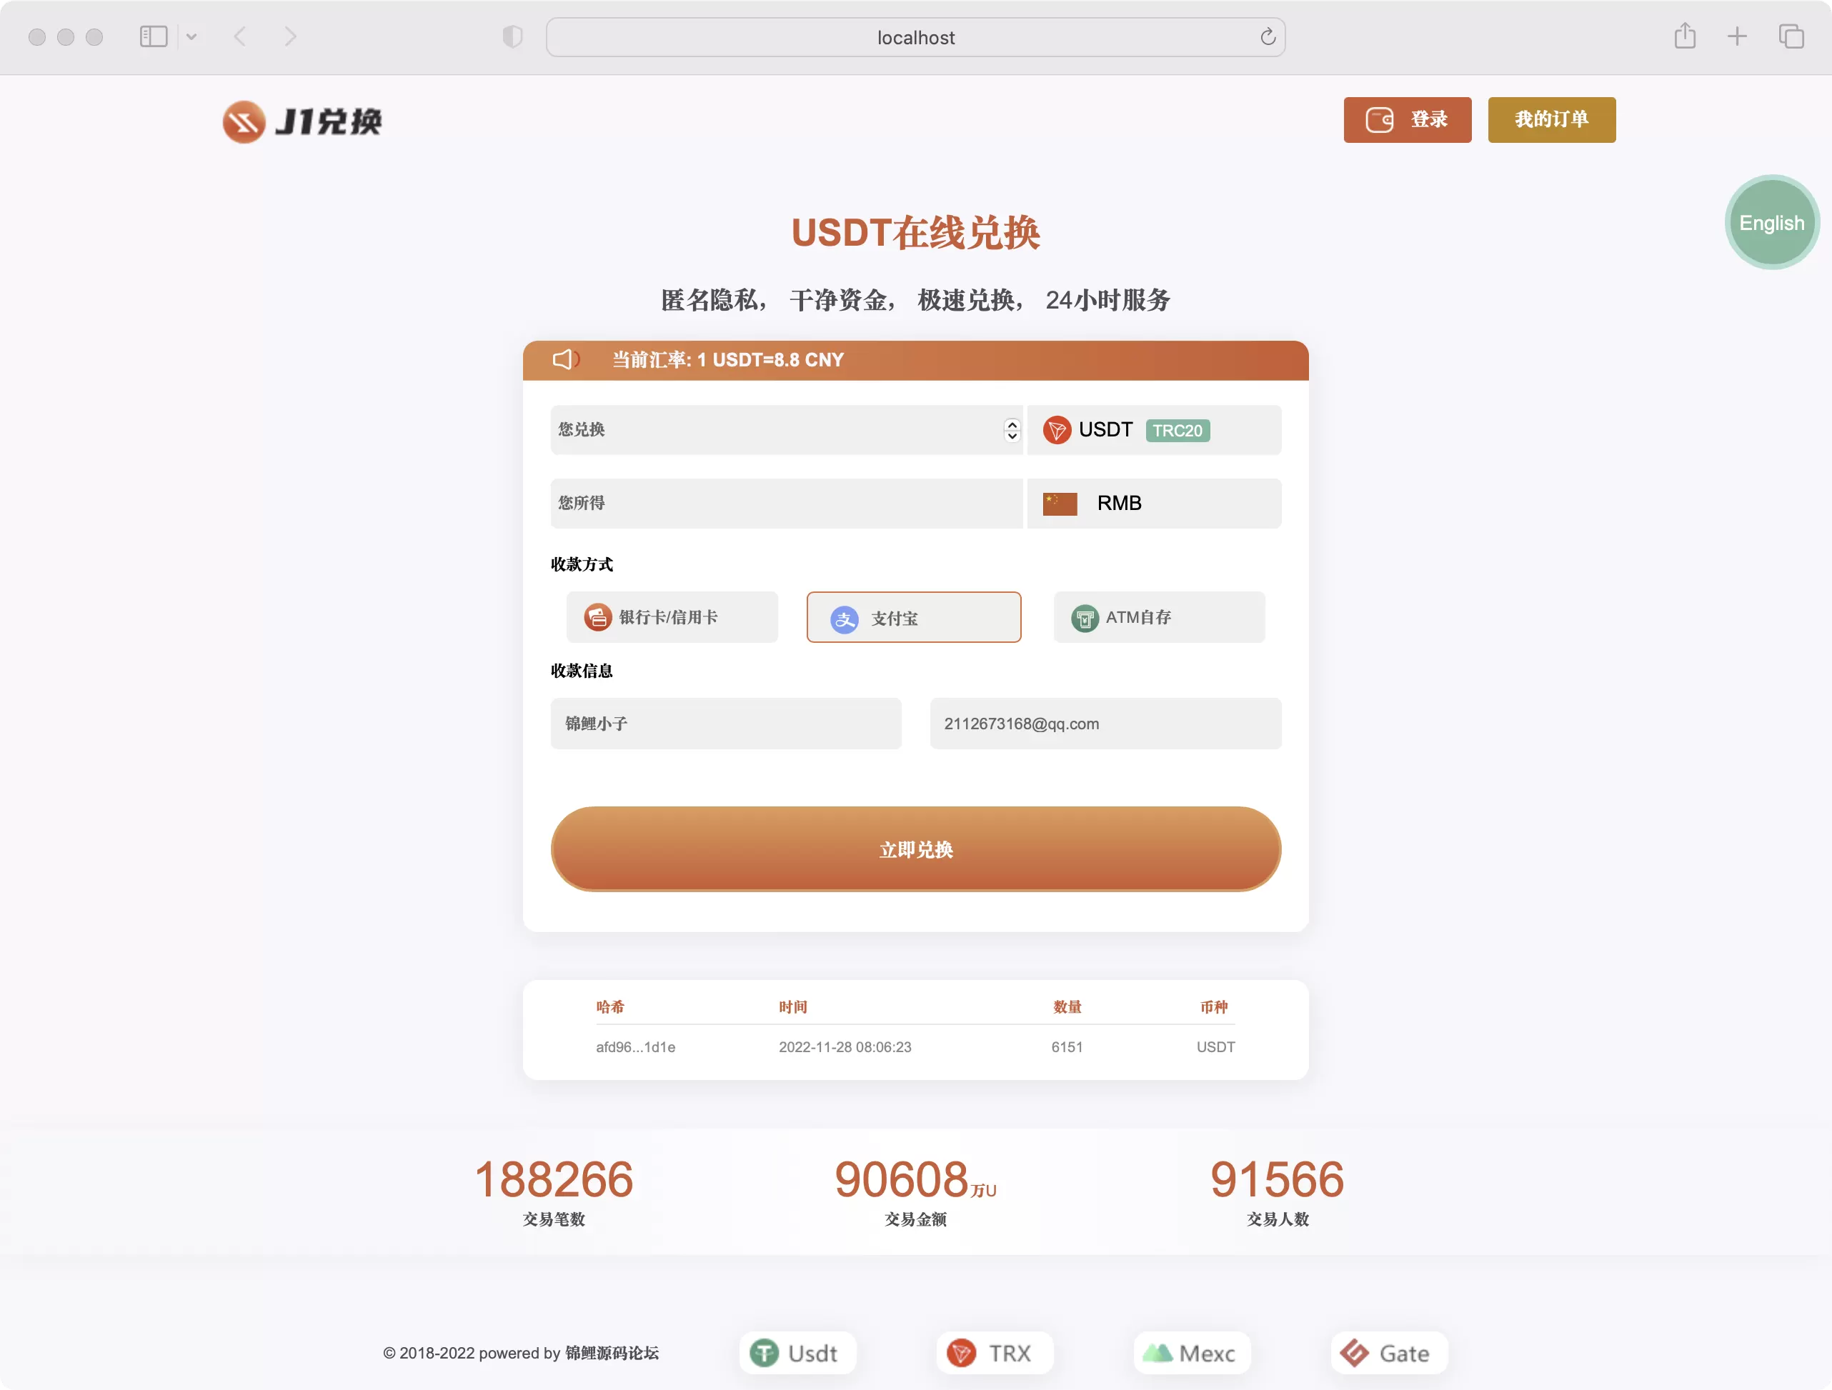1832x1390 pixels.
Task: Expand the sidebar tab group dropdown
Action: click(191, 36)
